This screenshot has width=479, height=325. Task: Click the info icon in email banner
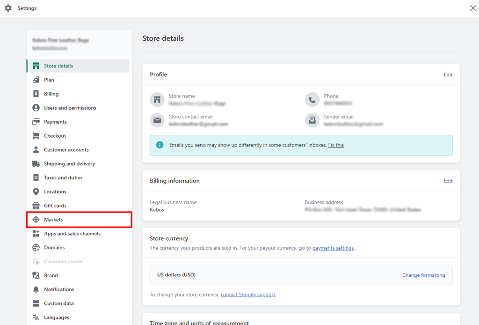pyautogui.click(x=160, y=145)
